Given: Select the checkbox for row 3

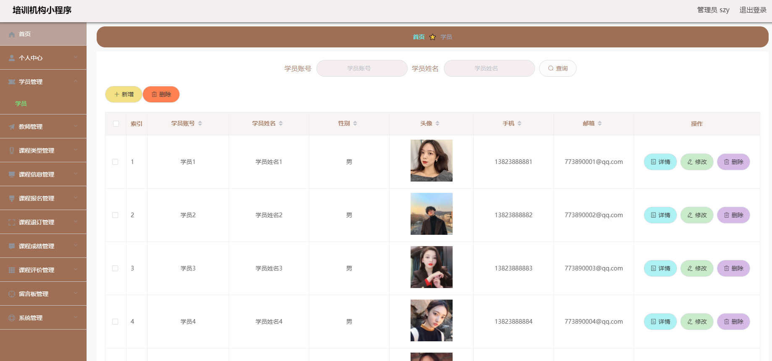Looking at the screenshot, I should pyautogui.click(x=115, y=268).
